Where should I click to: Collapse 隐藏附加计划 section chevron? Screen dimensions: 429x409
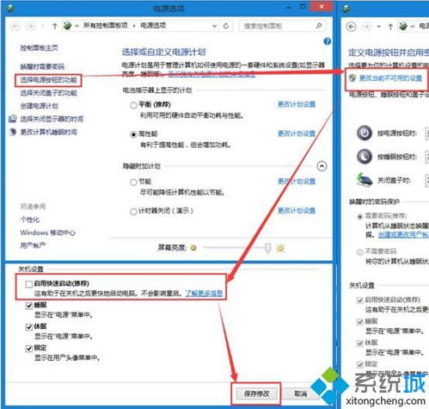(x=322, y=166)
